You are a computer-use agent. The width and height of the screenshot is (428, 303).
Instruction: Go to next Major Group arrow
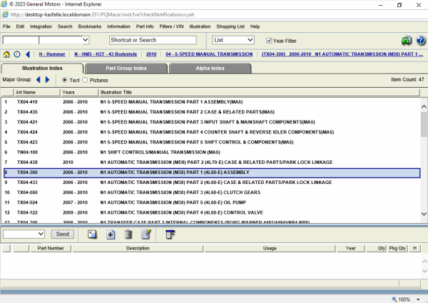pos(48,80)
